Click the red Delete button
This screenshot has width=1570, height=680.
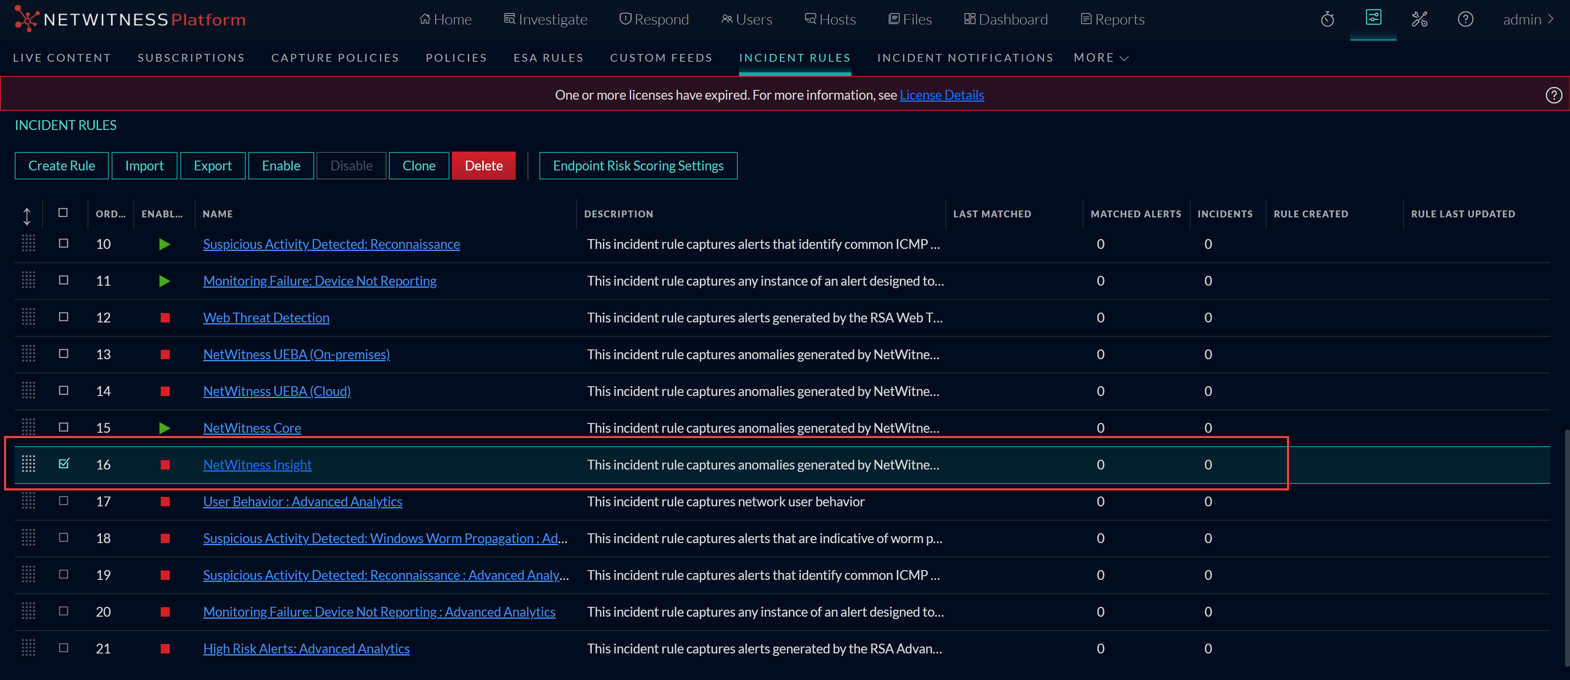[x=483, y=166]
